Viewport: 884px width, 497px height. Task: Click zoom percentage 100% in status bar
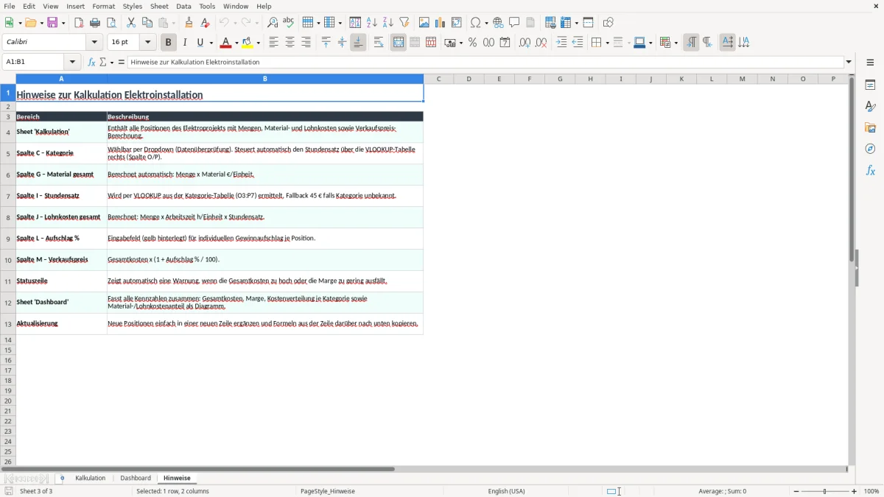pyautogui.click(x=871, y=491)
